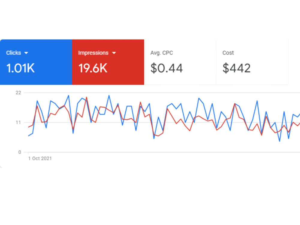300x225 pixels.
Task: Click the Cost scorecard label
Action: coord(228,53)
